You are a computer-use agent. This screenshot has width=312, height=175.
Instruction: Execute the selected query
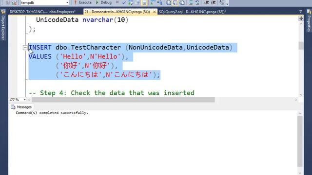pyautogui.click(x=82, y=2)
